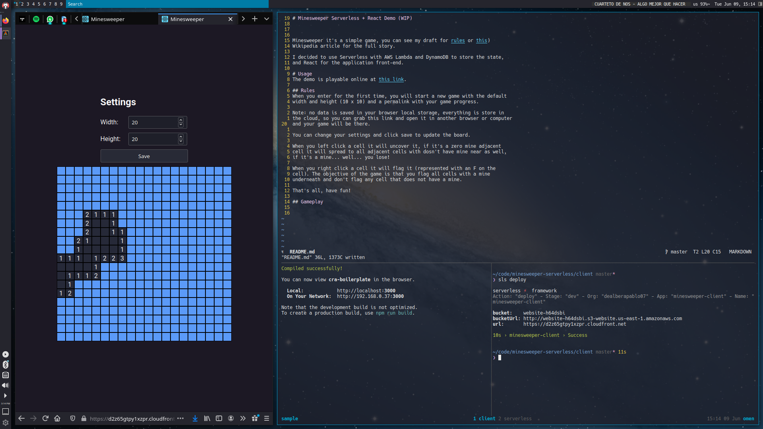The width and height of the screenshot is (763, 429).
Task: Expand hidden tray icons arrow
Action: click(x=6, y=396)
